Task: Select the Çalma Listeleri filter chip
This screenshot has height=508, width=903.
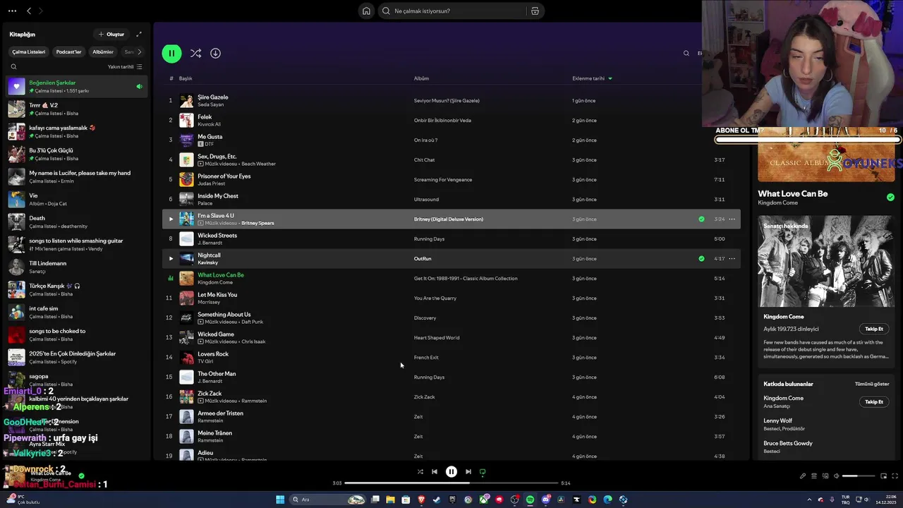Action: point(29,52)
